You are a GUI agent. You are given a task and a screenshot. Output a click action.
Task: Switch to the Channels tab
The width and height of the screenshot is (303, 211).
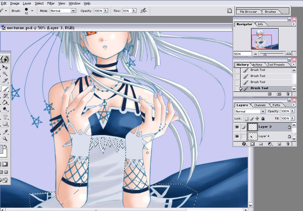point(260,105)
